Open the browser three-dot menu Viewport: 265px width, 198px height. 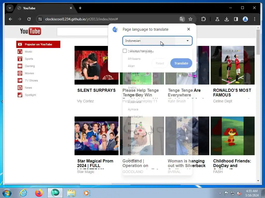(x=255, y=19)
